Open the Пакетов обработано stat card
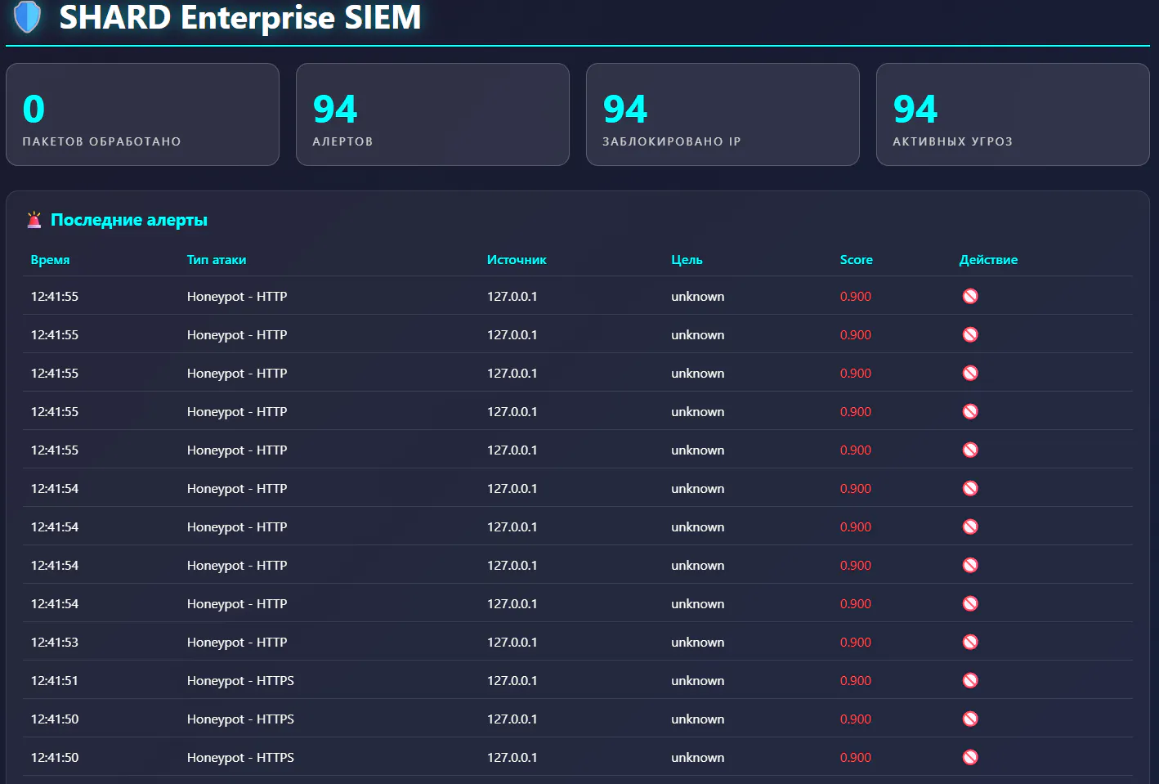This screenshot has height=784, width=1159. coord(142,114)
